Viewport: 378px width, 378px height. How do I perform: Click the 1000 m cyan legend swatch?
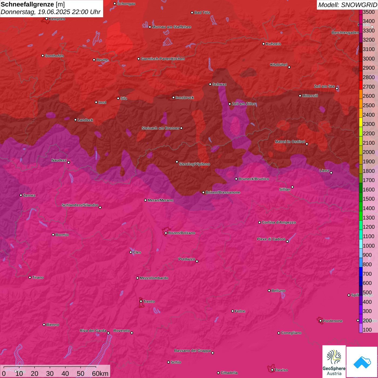coord(360,244)
